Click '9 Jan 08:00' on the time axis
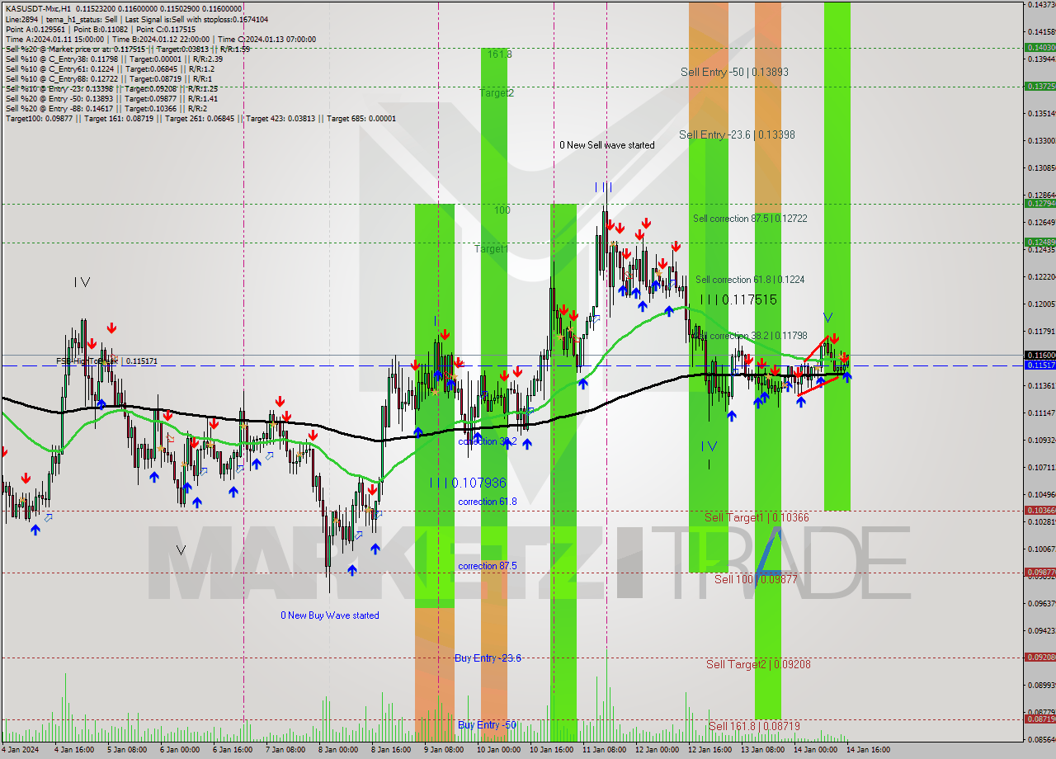The width and height of the screenshot is (1056, 759). (443, 750)
